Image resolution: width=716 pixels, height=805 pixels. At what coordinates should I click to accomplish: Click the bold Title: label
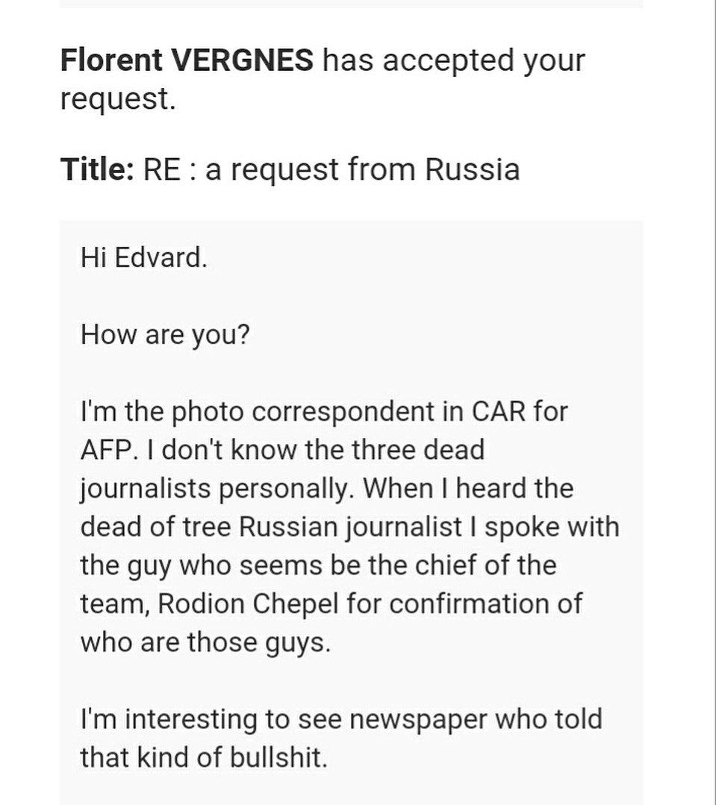click(x=98, y=169)
